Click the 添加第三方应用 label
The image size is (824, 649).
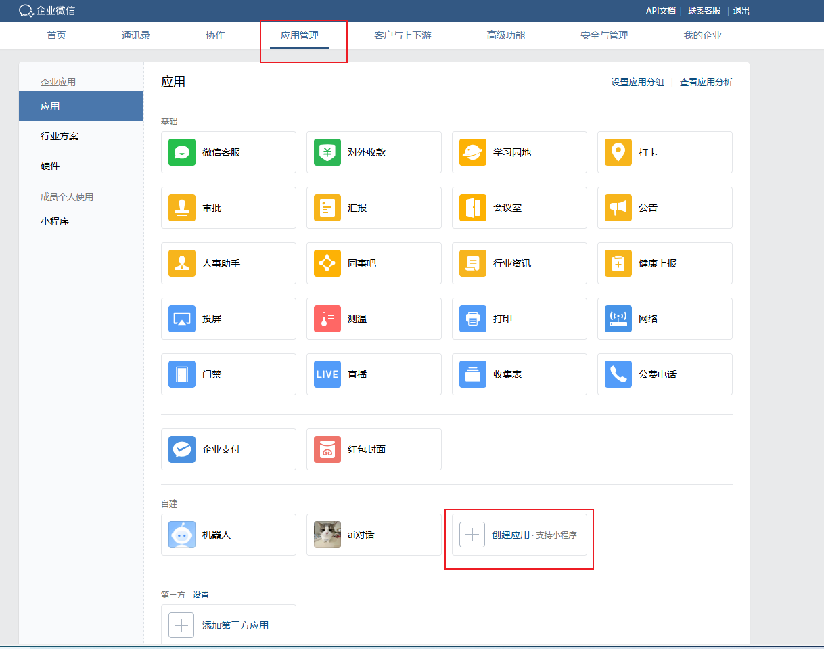pyautogui.click(x=235, y=625)
